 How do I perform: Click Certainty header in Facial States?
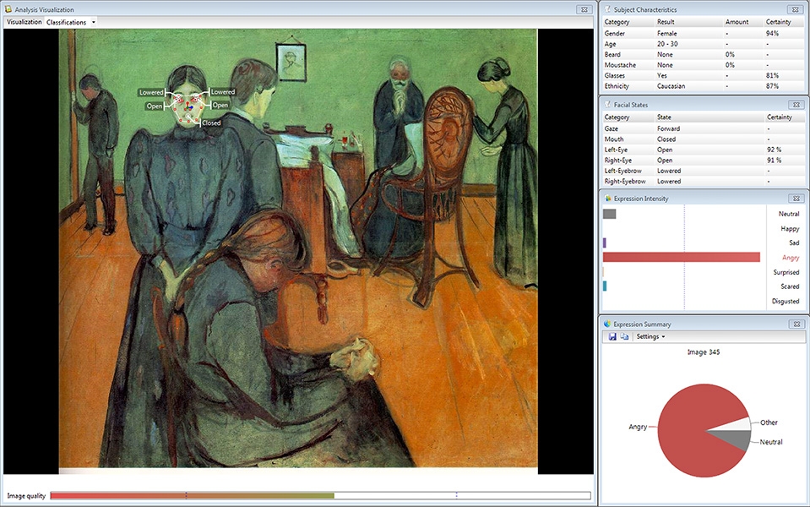point(779,117)
